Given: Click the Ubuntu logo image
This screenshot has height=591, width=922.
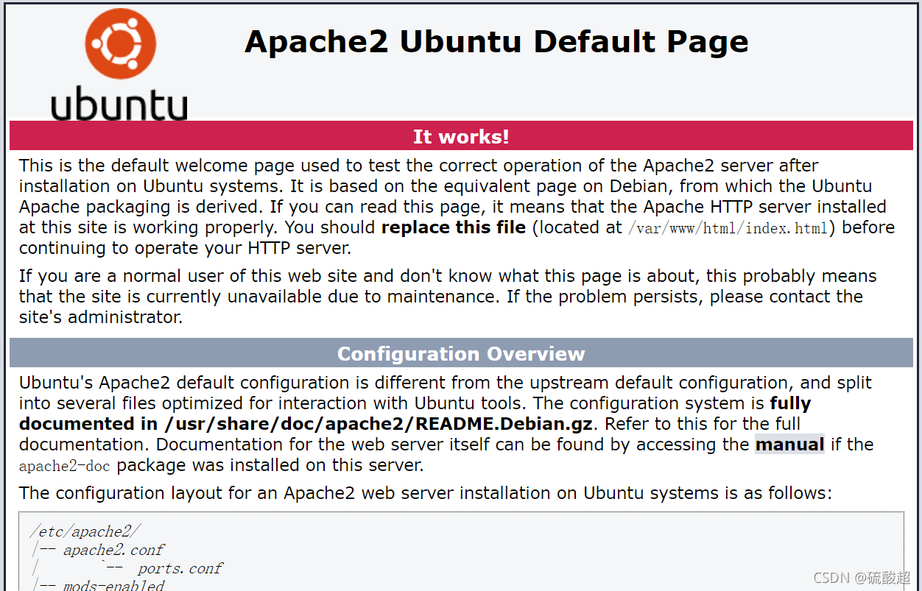Looking at the screenshot, I should tap(119, 65).
